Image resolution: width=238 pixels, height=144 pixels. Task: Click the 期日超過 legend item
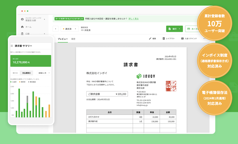coord(32,82)
